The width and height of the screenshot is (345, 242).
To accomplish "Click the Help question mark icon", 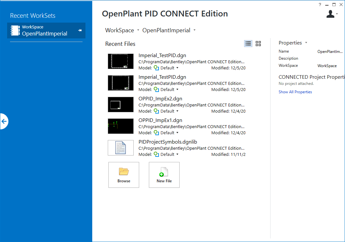I will click(320, 5).
